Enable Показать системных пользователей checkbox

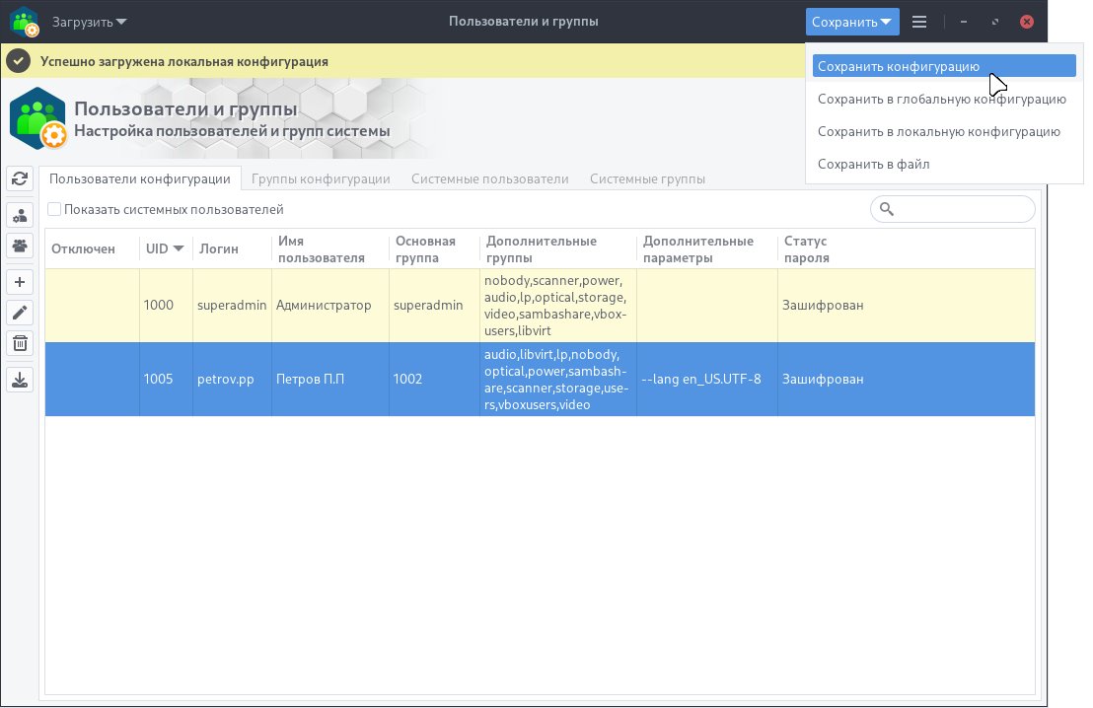tap(54, 209)
